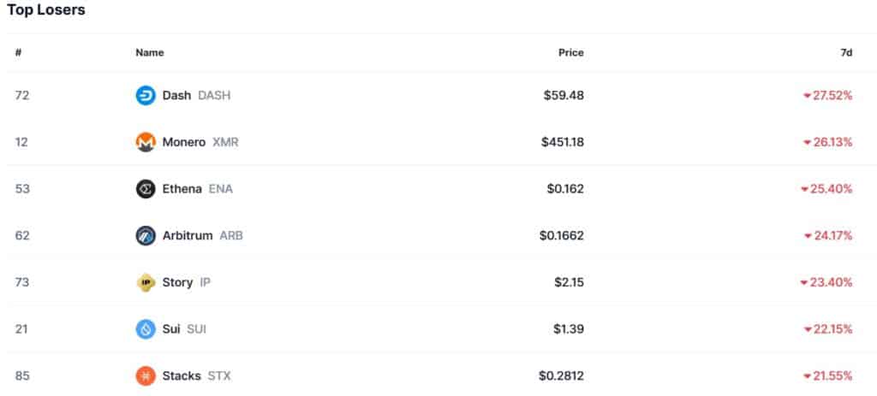Click the Top Losers heading
877x396 pixels.
46,10
